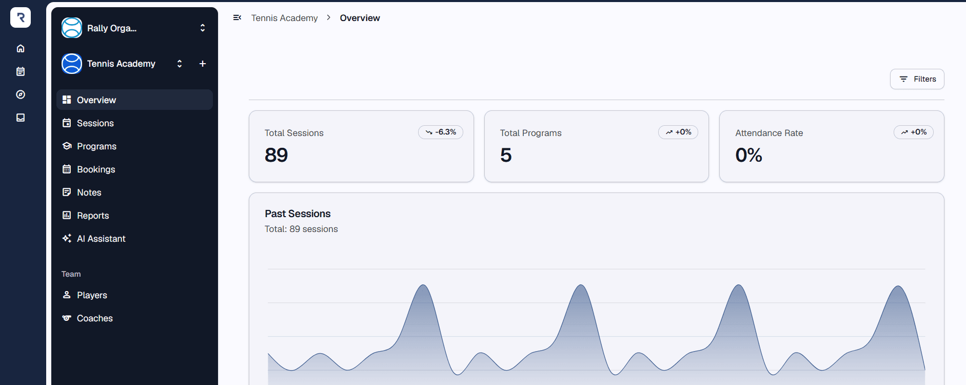Click the Players person icon
Screen dimensions: 966x385
tap(67, 295)
